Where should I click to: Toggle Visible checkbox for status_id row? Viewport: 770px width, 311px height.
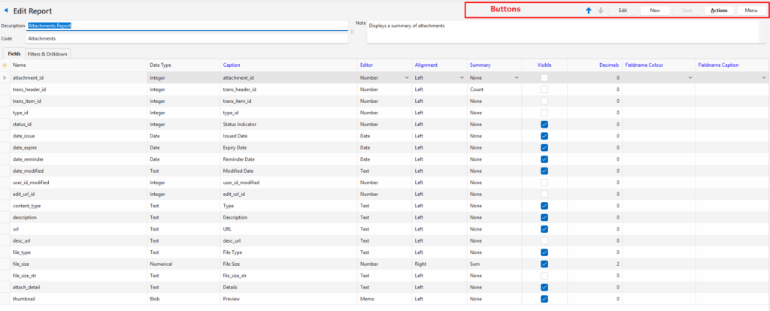tap(544, 124)
